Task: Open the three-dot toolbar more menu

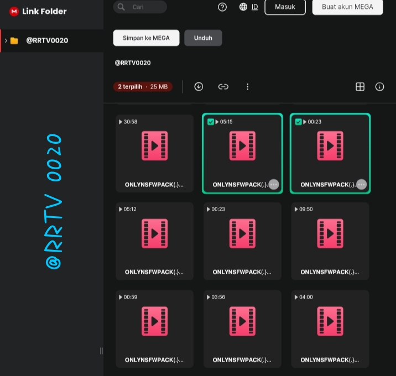Action: [x=248, y=87]
